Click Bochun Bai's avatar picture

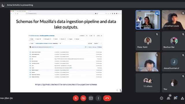point(174,41)
